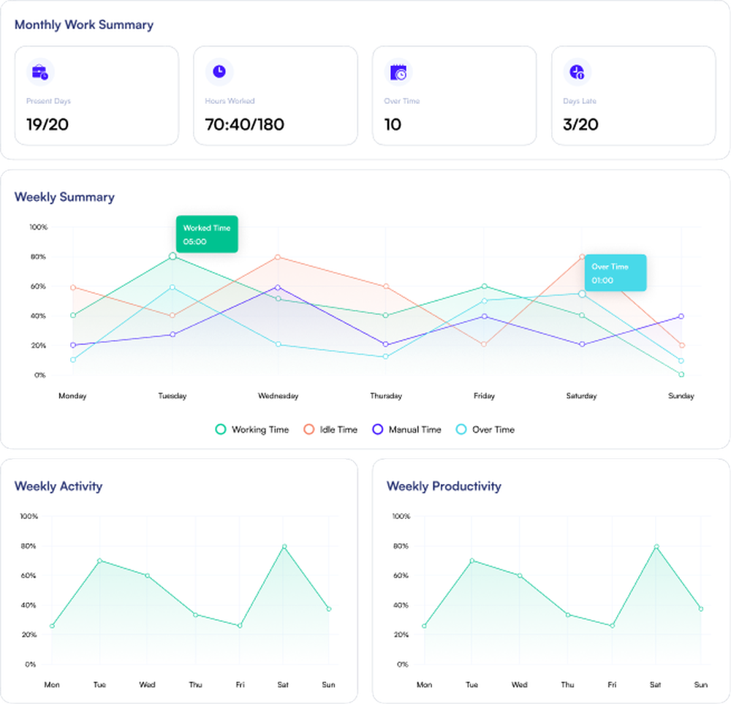This screenshot has height=704, width=731.
Task: Select Friday Working Time point at 60%
Action: coord(485,287)
